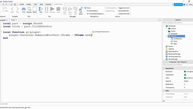Select the Never debug errors option
Viewport: 193px width, 109px height.
click(85, 8)
